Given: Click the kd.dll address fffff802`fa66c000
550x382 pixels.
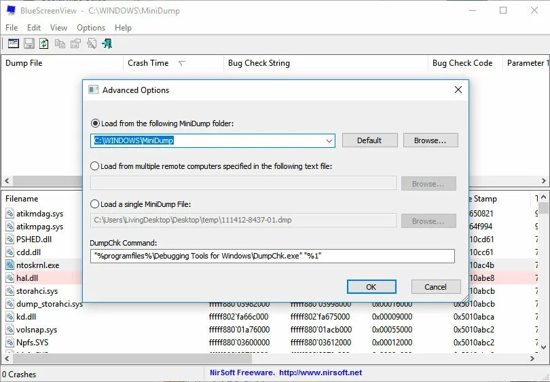Looking at the screenshot, I should (x=238, y=317).
